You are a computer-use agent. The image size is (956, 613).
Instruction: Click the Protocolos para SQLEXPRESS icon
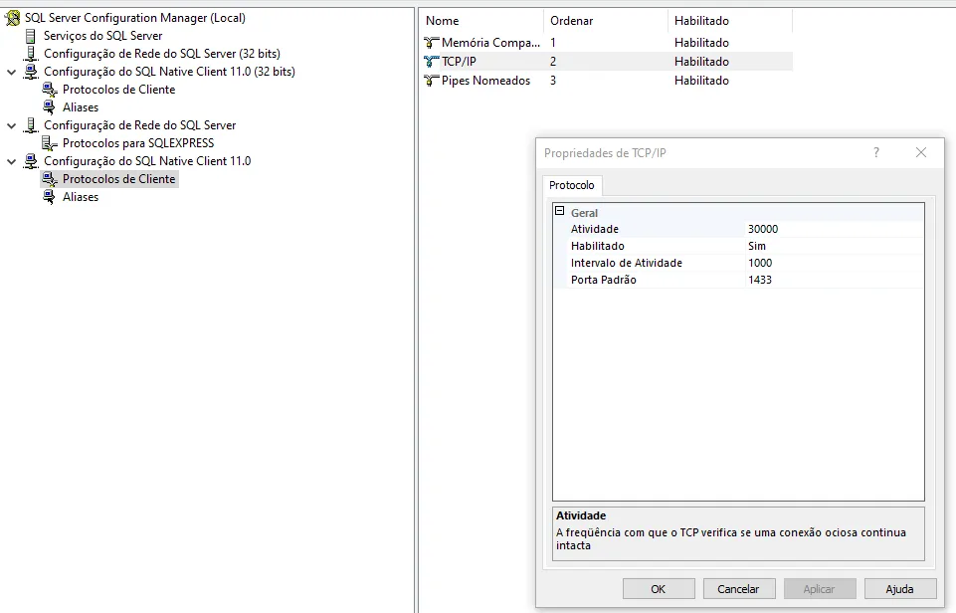(50, 143)
